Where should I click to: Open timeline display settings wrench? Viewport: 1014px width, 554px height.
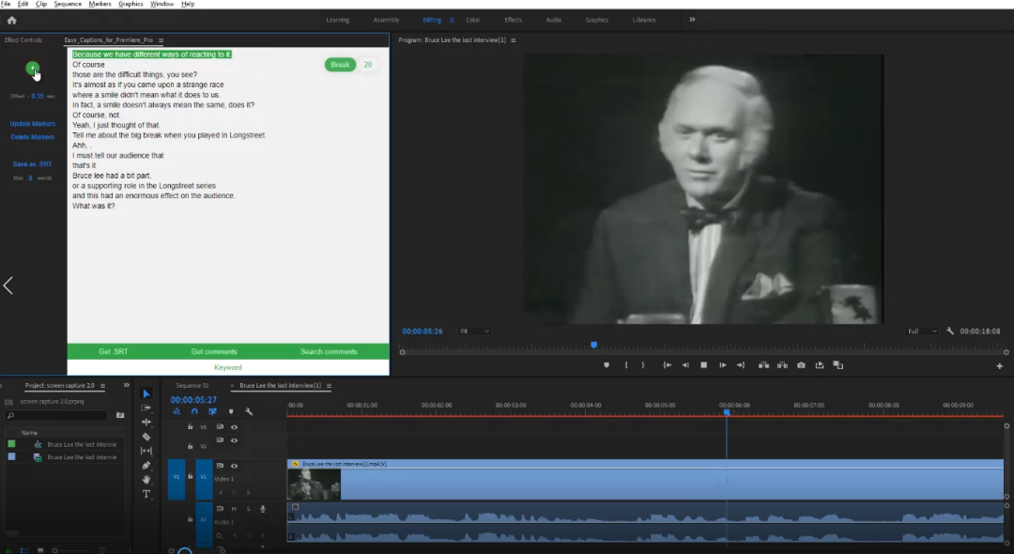(x=249, y=412)
